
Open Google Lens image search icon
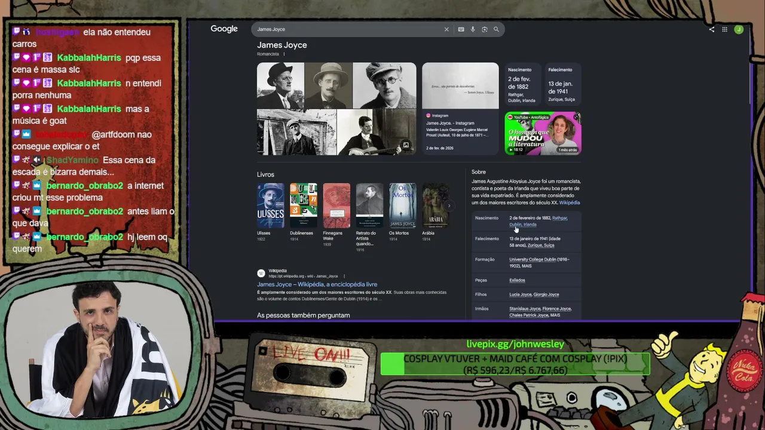point(484,29)
